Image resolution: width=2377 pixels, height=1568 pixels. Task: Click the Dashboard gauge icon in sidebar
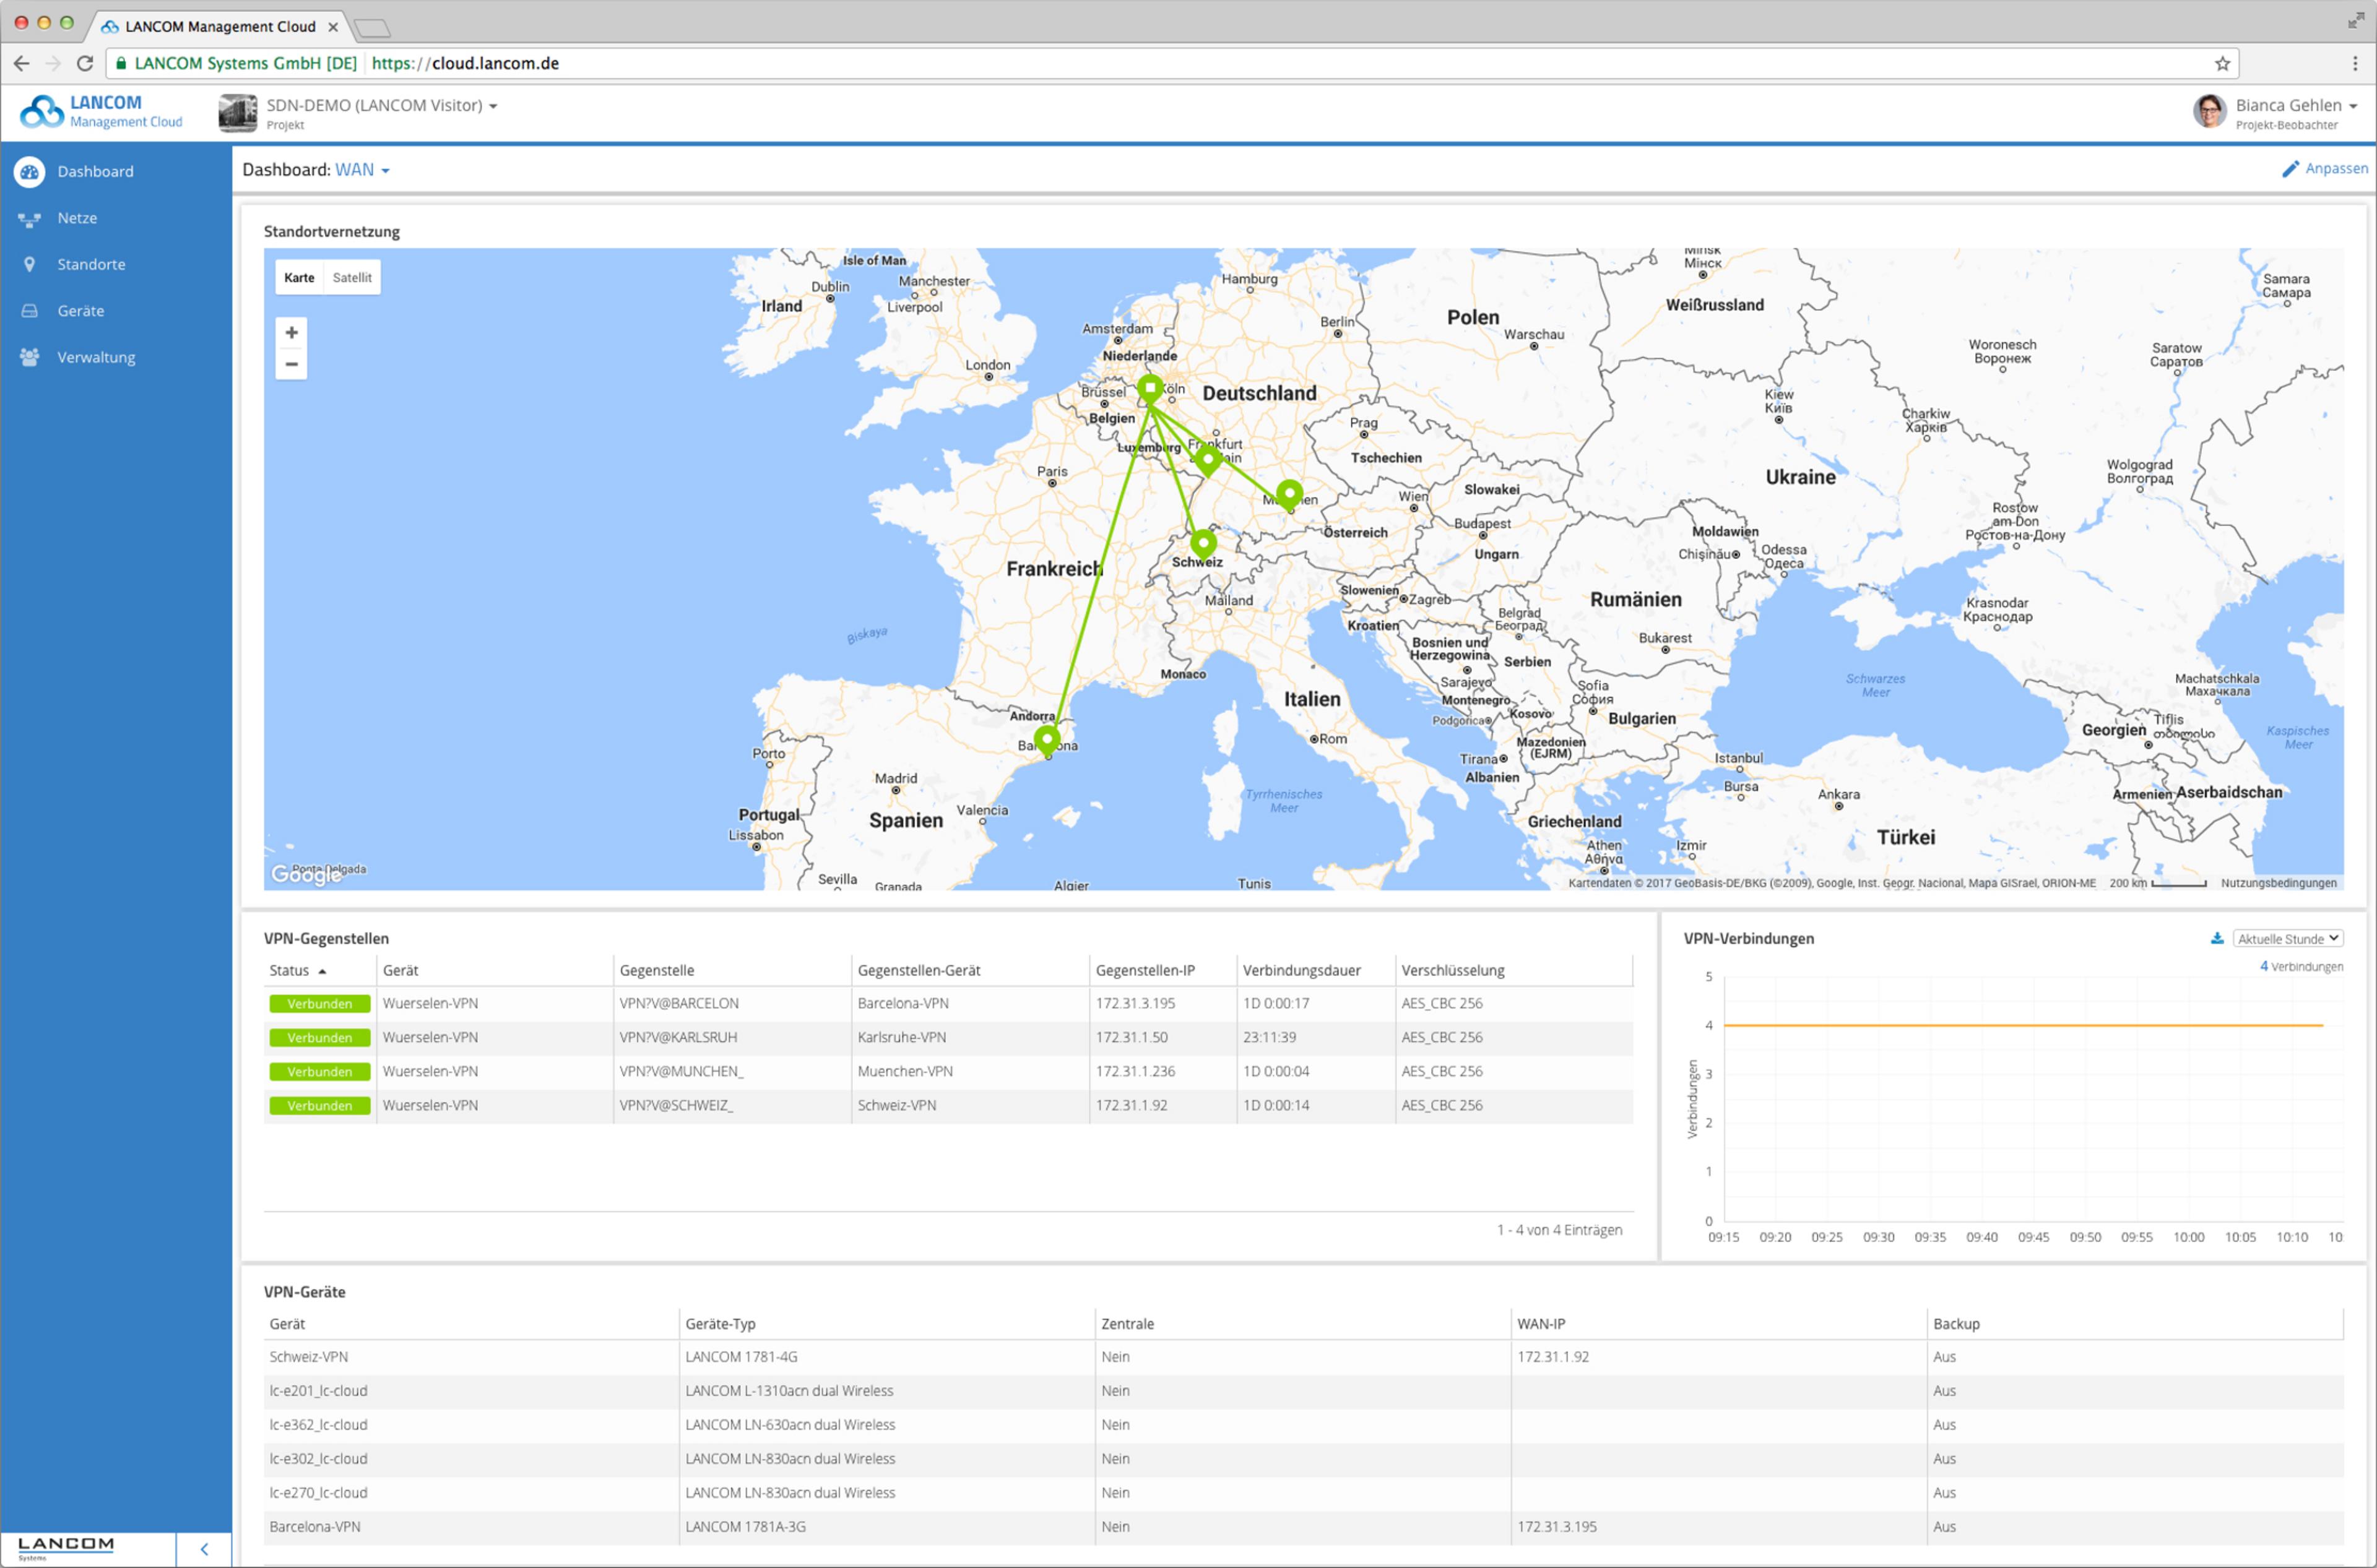pos(29,172)
